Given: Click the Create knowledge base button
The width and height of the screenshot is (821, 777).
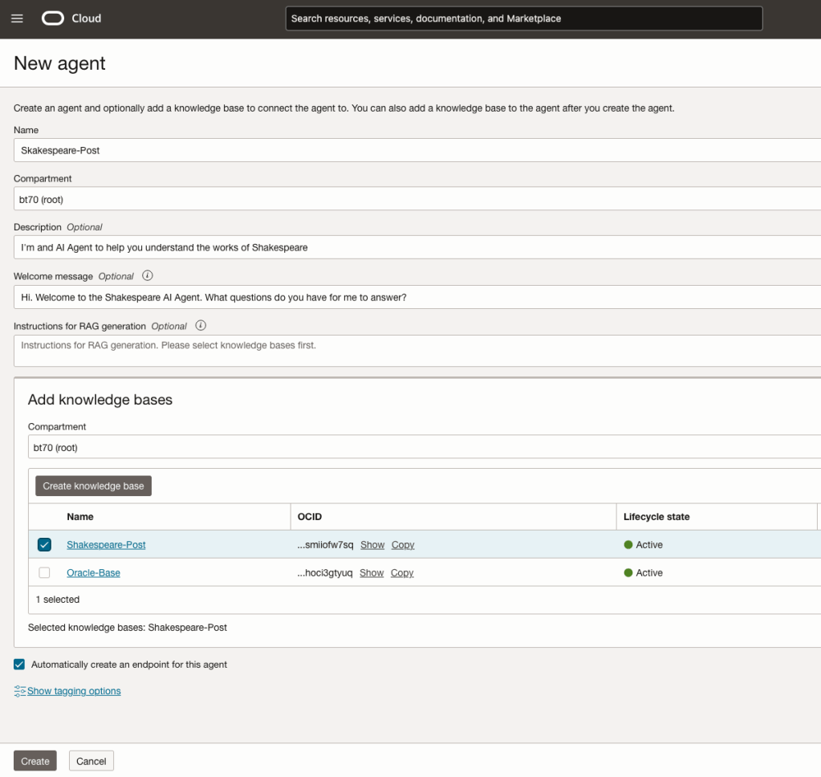Looking at the screenshot, I should (93, 486).
